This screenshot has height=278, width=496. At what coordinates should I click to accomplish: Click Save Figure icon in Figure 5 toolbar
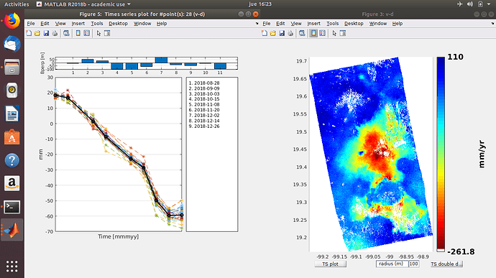point(46,33)
